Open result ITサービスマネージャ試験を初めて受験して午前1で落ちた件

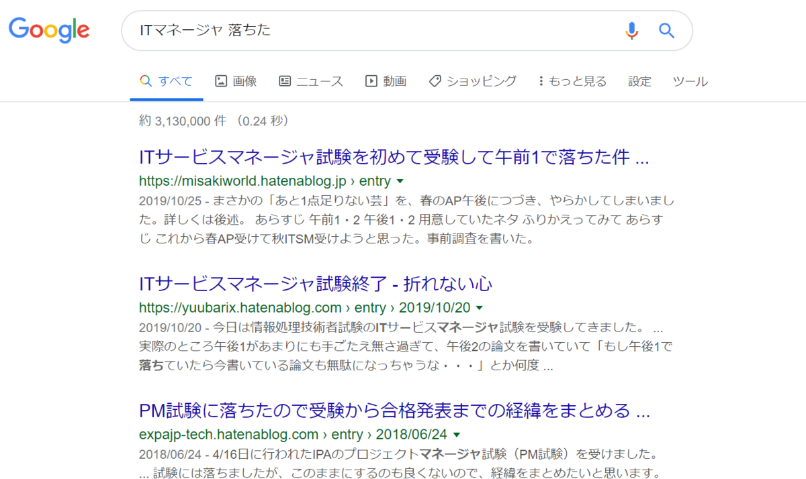pyautogui.click(x=394, y=158)
